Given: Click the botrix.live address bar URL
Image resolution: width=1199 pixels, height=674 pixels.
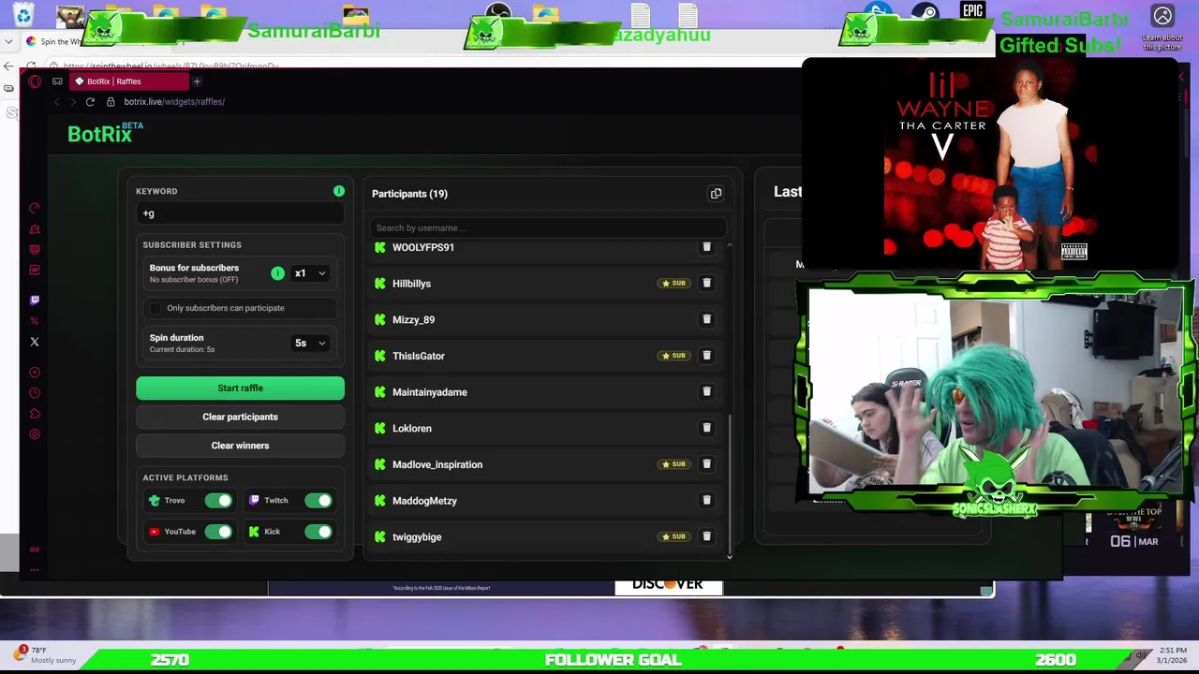Looking at the screenshot, I should pos(174,101).
